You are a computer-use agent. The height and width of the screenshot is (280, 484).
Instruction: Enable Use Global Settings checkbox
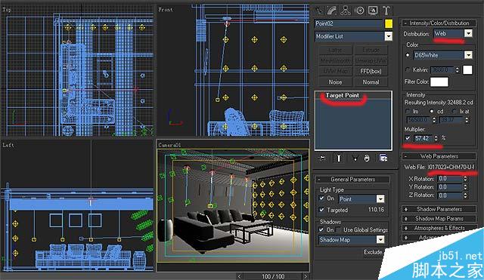pyautogui.click(x=339, y=229)
